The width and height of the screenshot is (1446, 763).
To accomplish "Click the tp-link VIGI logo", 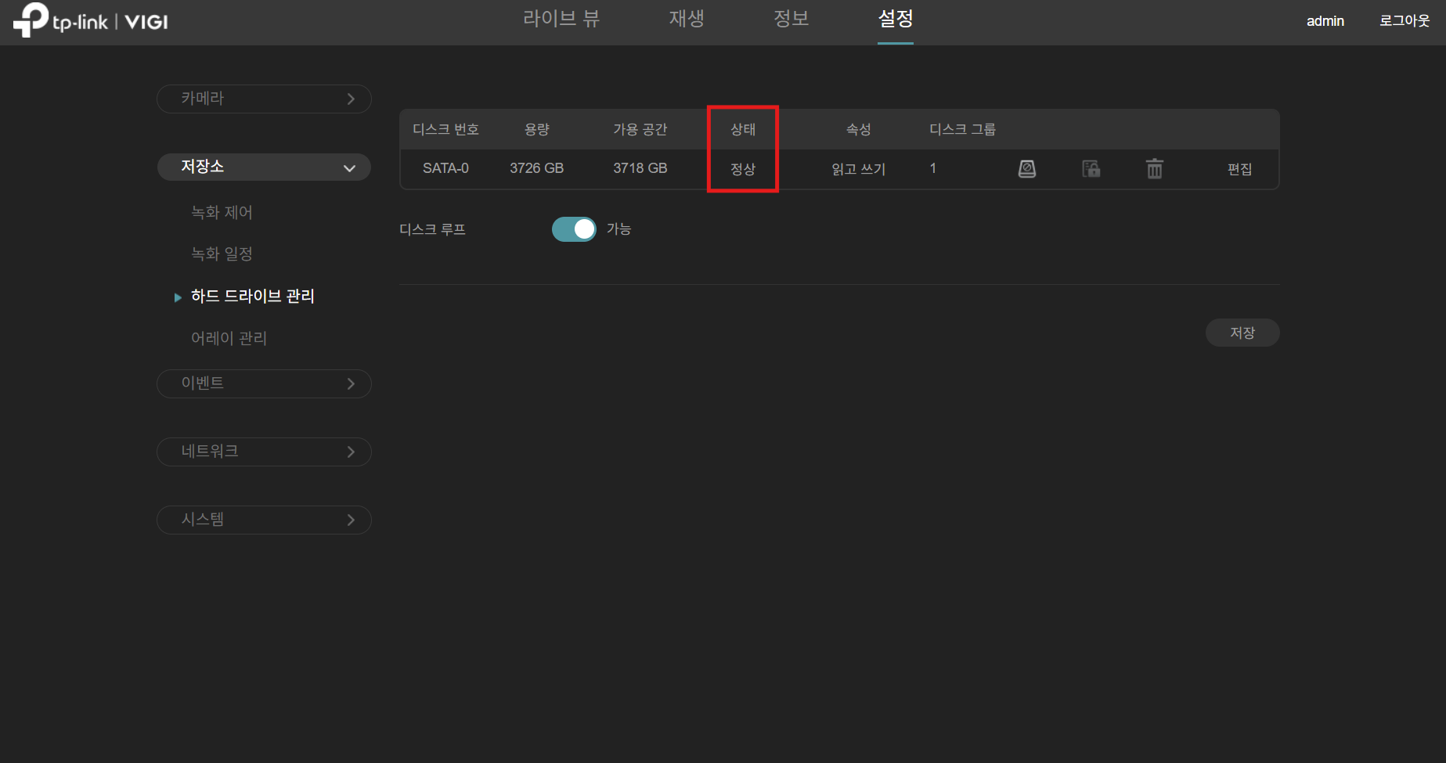I will pos(91,20).
